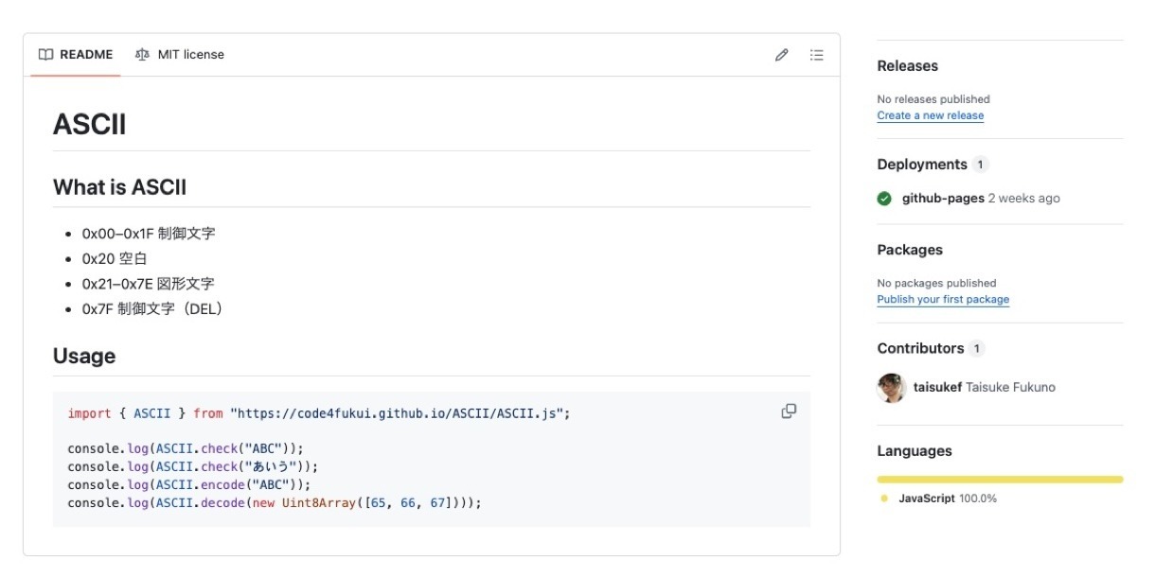1155x577 pixels.
Task: Click the book icon beside README
Action: tap(45, 55)
